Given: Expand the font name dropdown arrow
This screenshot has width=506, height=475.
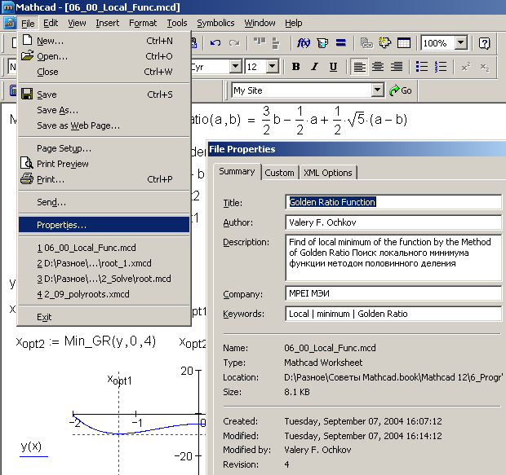Looking at the screenshot, I should tap(236, 66).
